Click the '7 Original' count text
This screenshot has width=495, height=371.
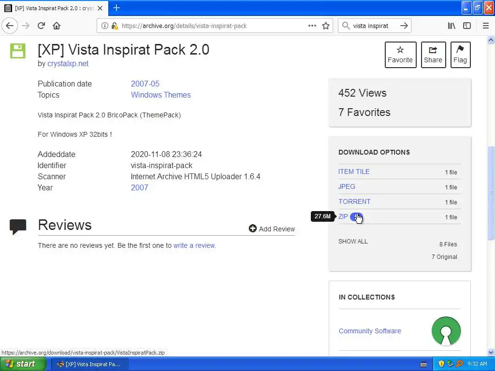click(445, 257)
